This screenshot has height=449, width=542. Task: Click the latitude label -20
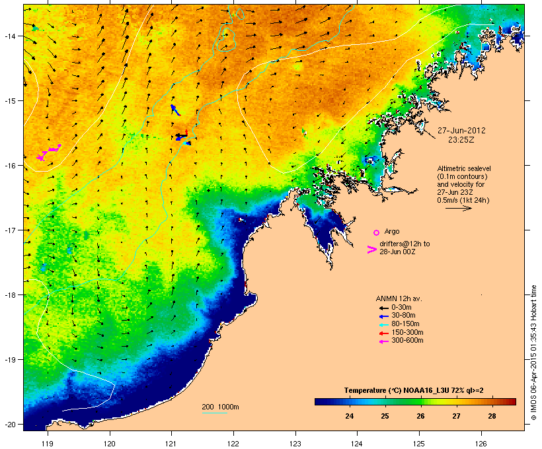click(x=9, y=425)
